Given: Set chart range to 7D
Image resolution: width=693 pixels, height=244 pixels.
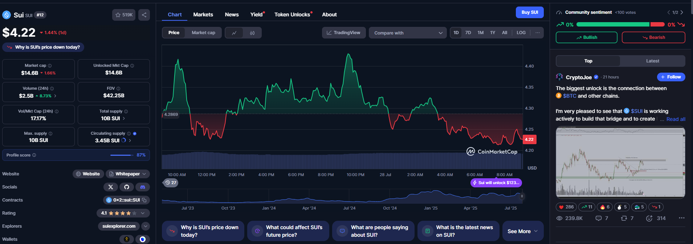Looking at the screenshot, I should tap(468, 33).
